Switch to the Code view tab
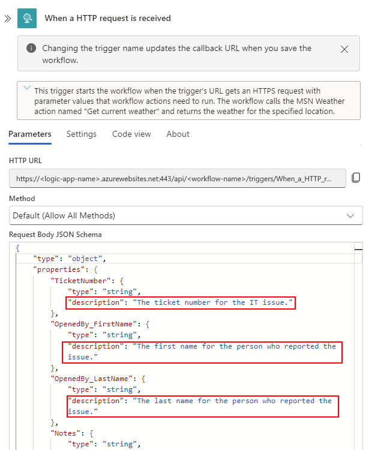Image resolution: width=366 pixels, height=450 pixels. coord(131,134)
